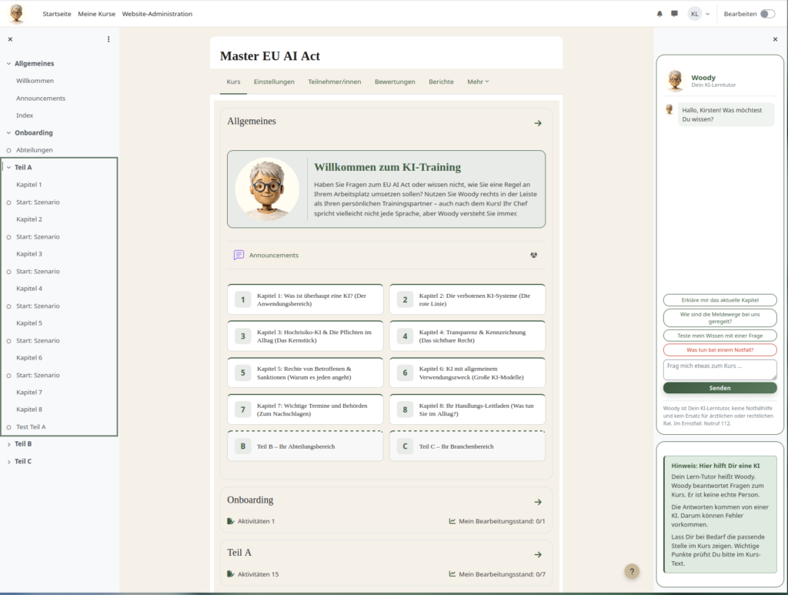Click Onboarding activities icon
The height and width of the screenshot is (595, 788).
pyautogui.click(x=231, y=521)
